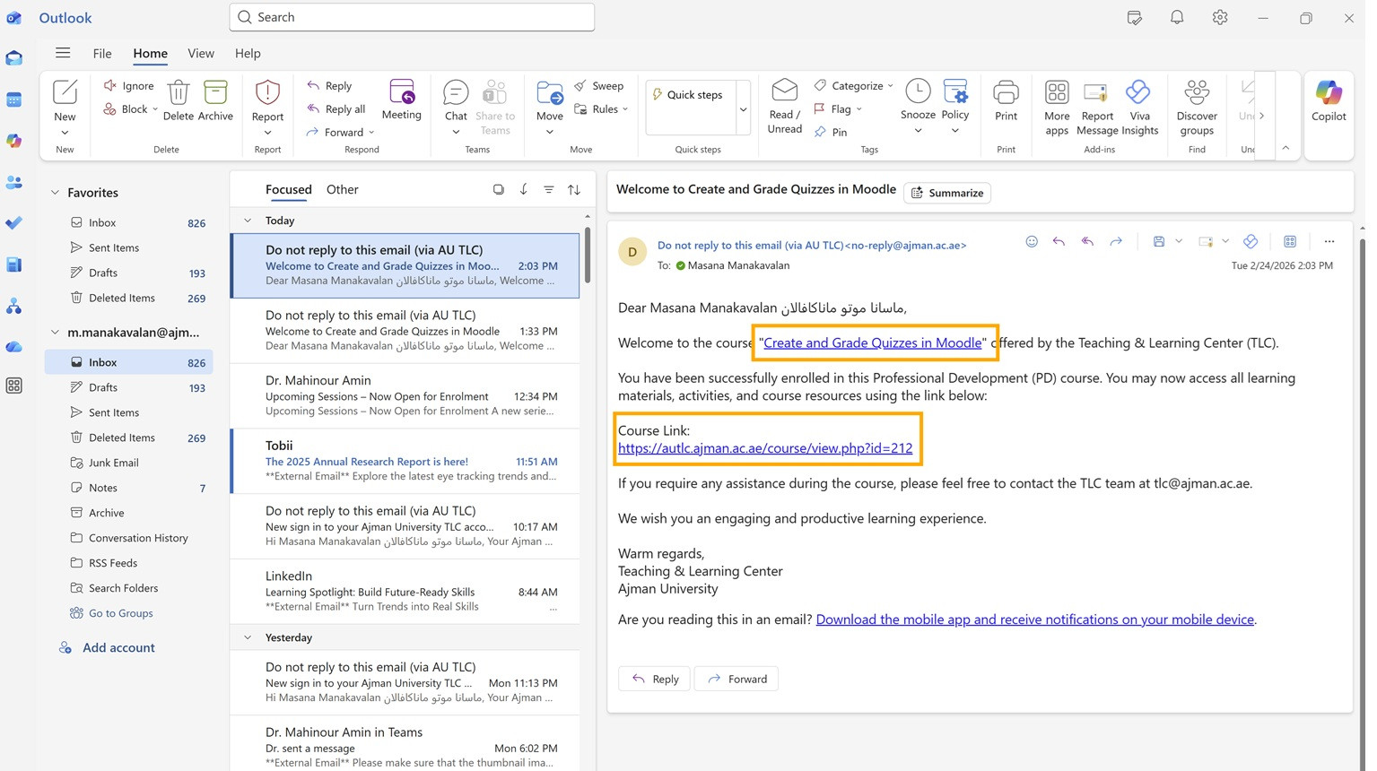Click in the Search box
Viewport: 1377px width, 771px height.
click(413, 17)
